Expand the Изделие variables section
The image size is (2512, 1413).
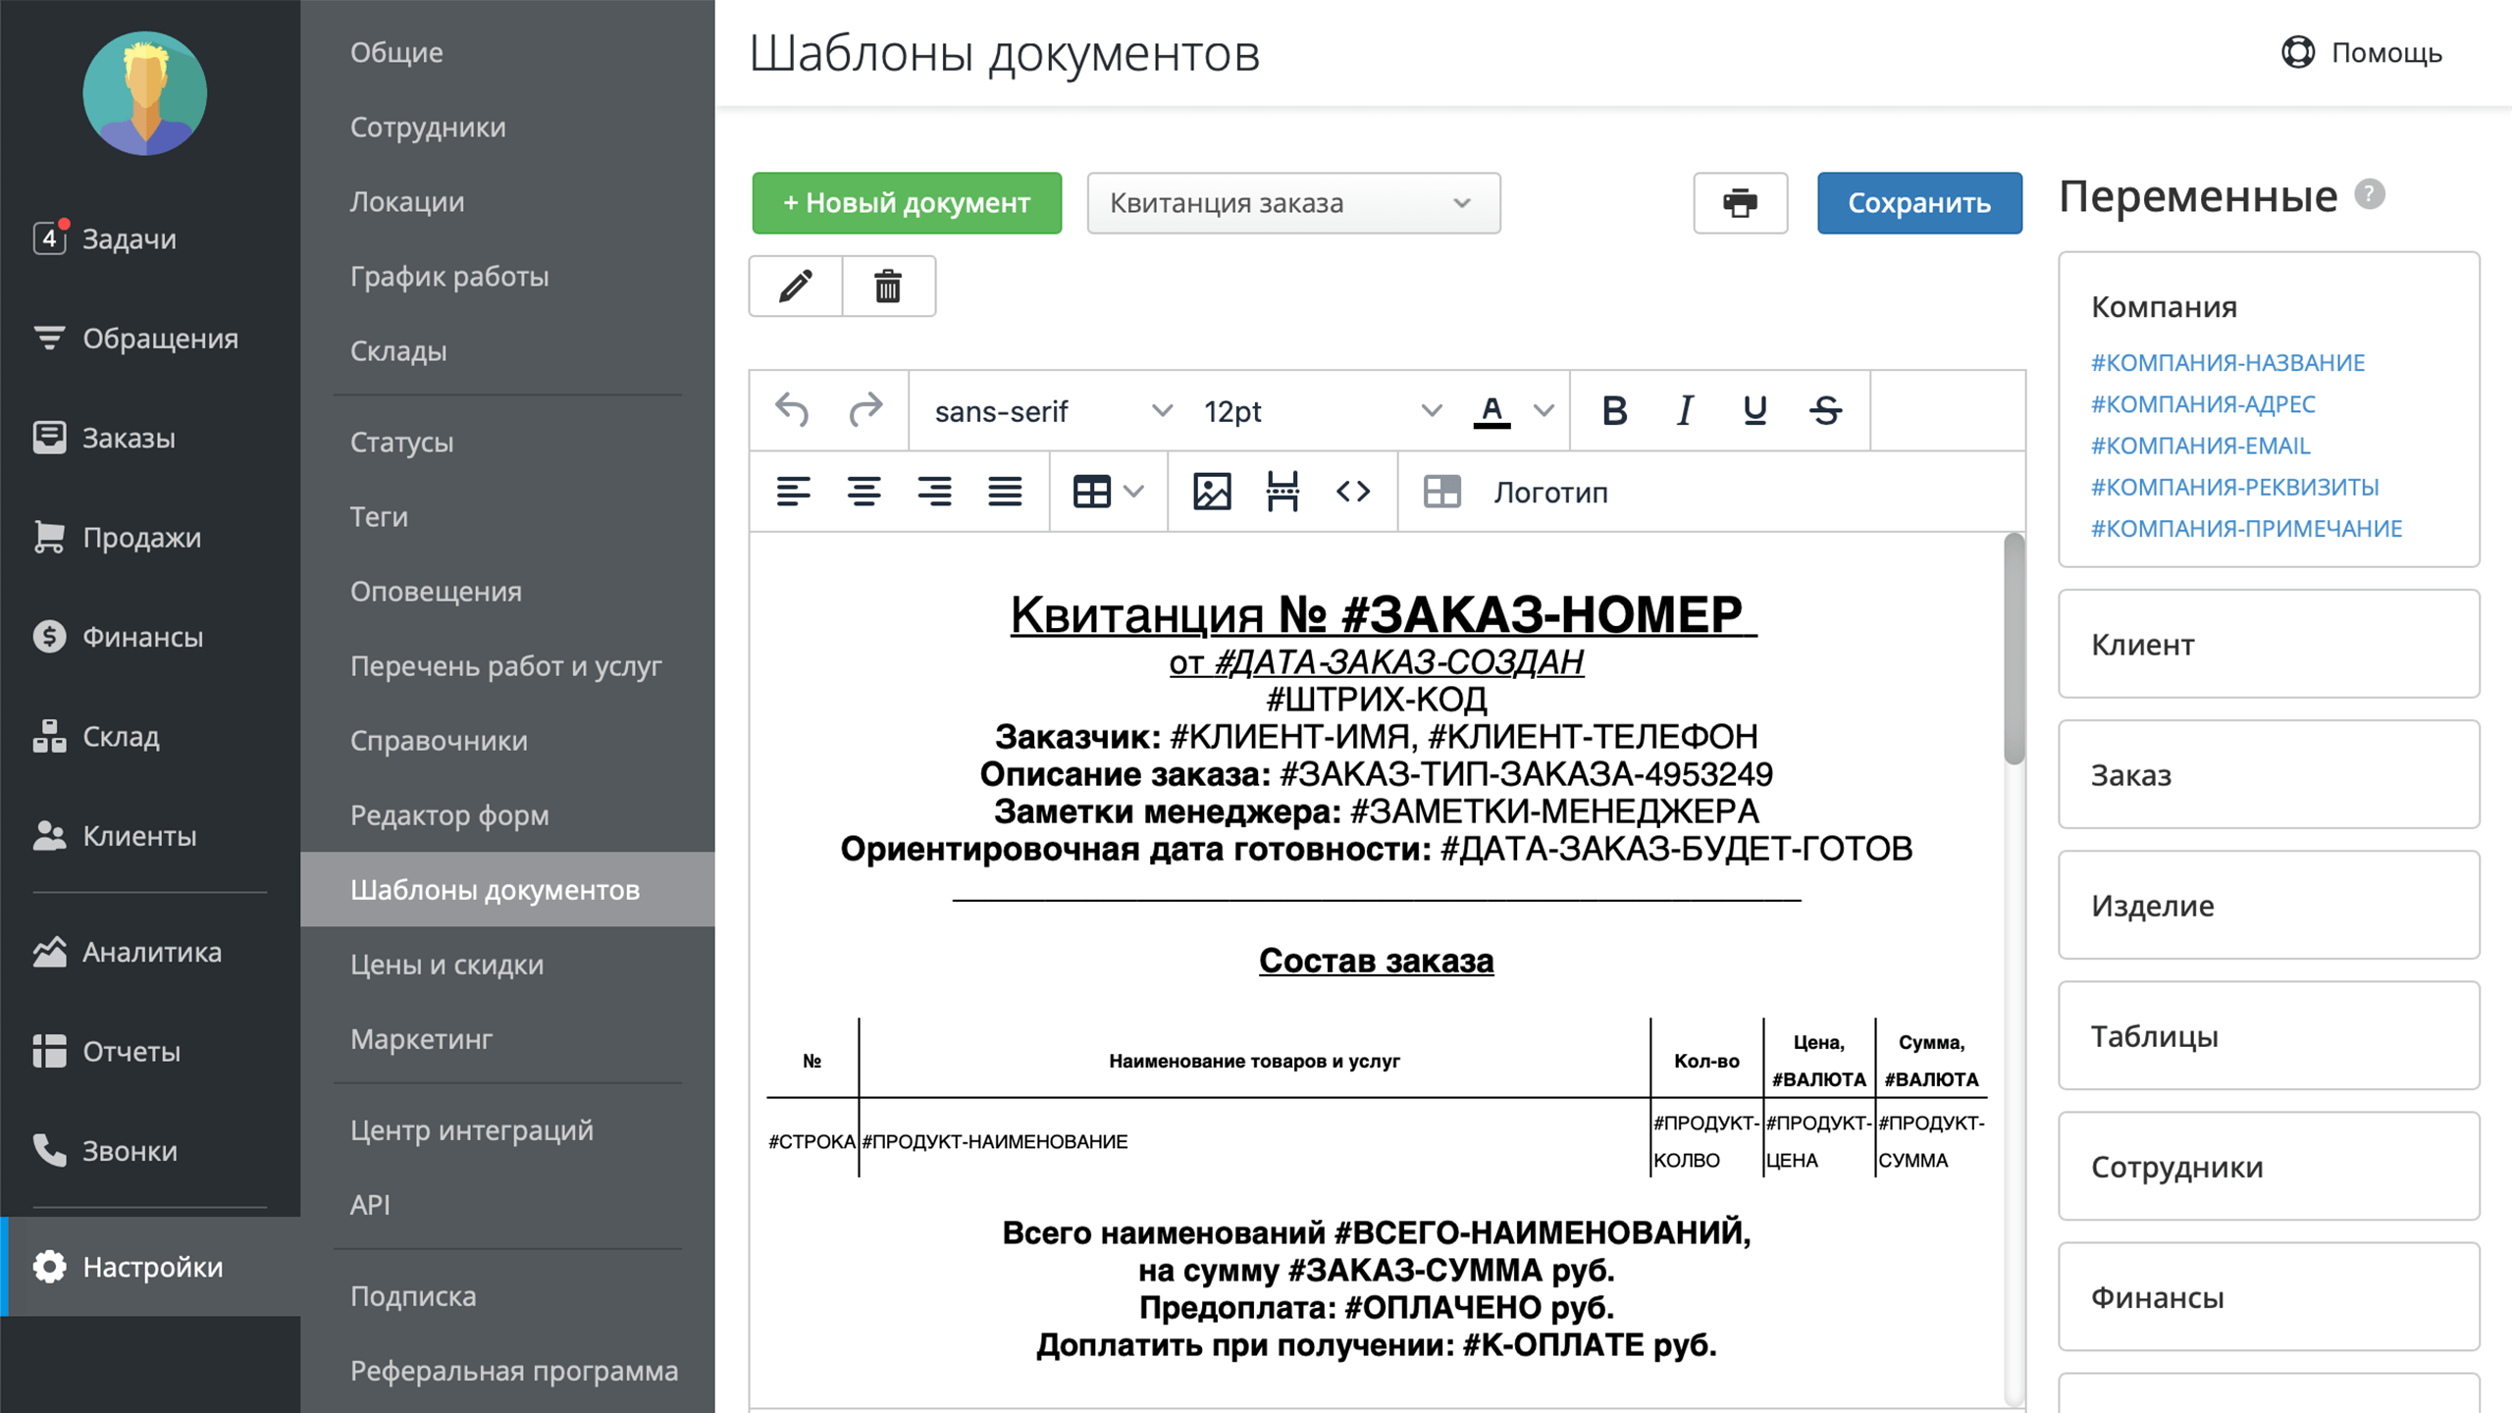click(x=2269, y=905)
